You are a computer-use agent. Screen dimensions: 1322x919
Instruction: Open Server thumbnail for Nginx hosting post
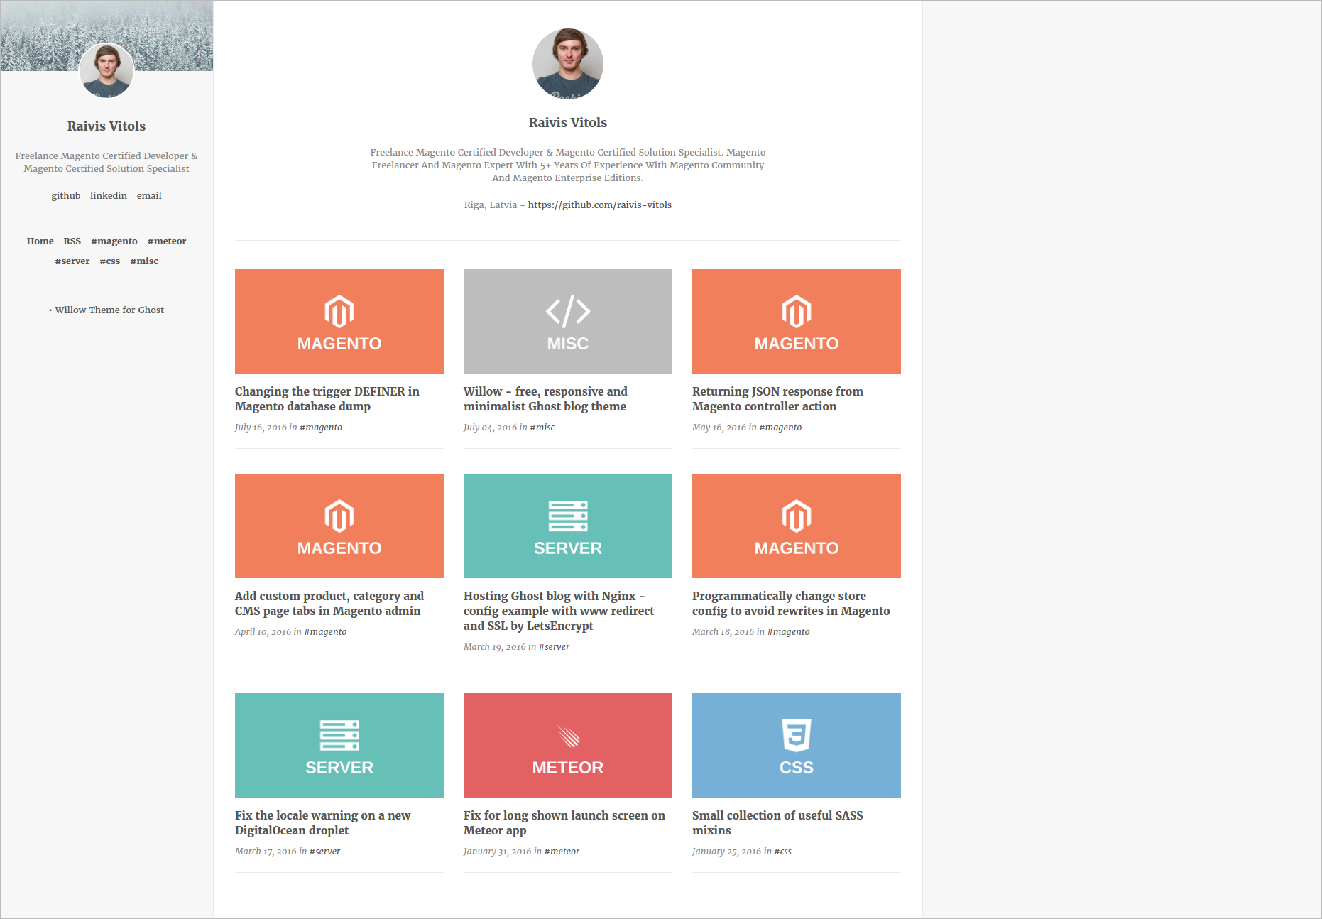pos(568,526)
